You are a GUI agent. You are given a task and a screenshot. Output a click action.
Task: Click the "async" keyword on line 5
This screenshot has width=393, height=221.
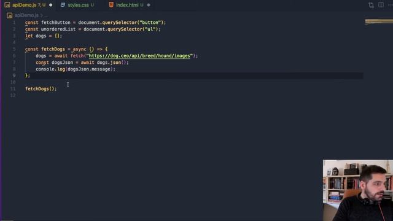tap(79, 49)
